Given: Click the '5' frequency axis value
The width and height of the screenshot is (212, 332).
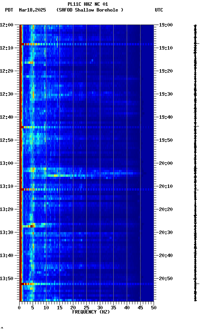Looking at the screenshot, I should coord(33,308).
